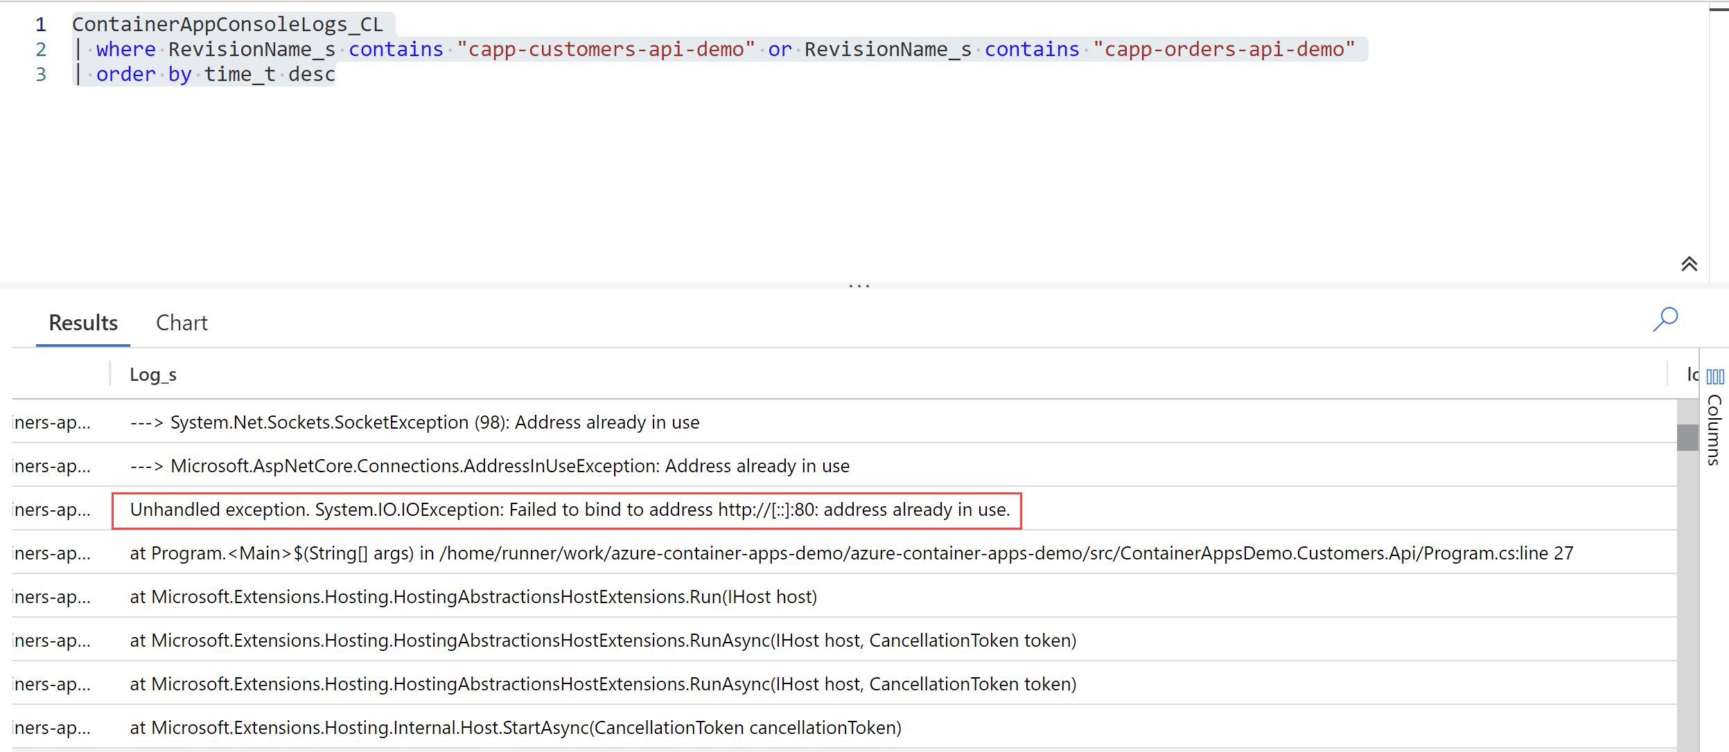Click the order by time_t desc line
The height and width of the screenshot is (752, 1729).
(x=208, y=73)
